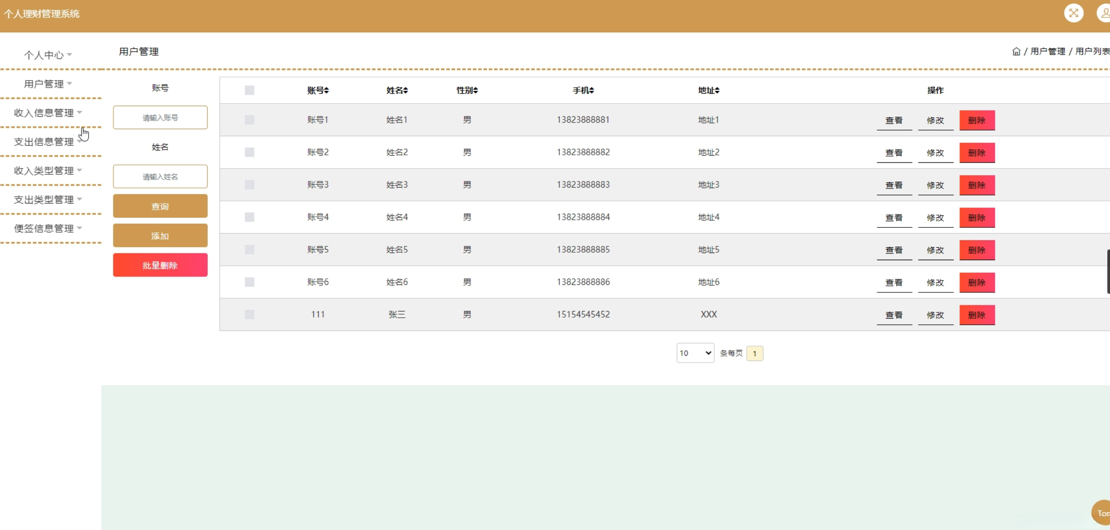Open the 便签信息管理 menu item
This screenshot has width=1110, height=530.
point(47,229)
